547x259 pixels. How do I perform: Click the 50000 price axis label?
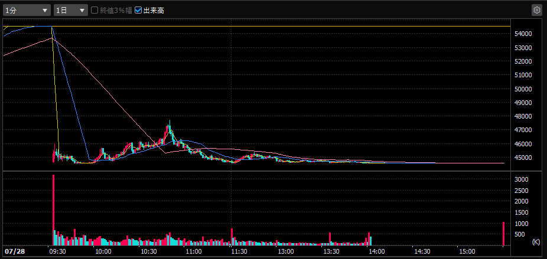523,89
